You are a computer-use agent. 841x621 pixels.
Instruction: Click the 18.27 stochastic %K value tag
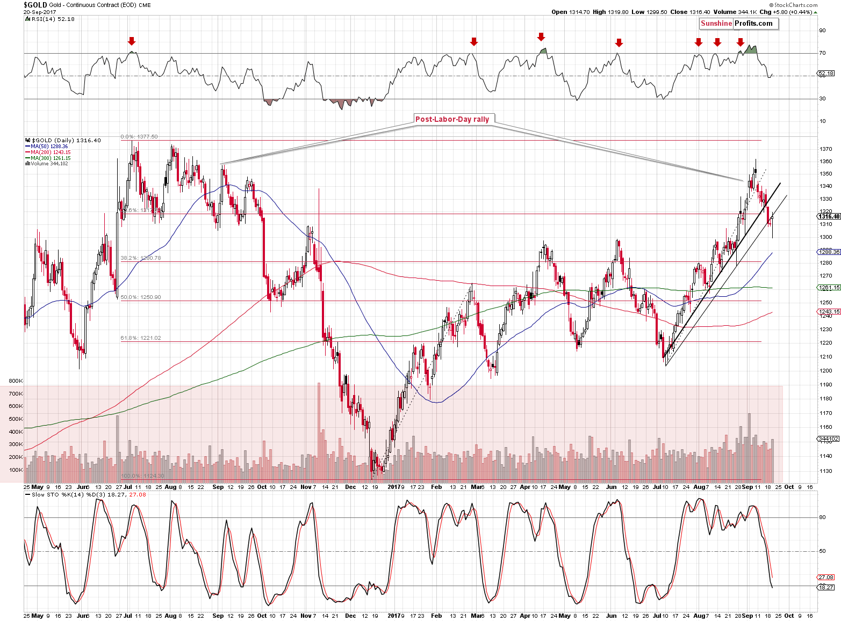(x=826, y=587)
